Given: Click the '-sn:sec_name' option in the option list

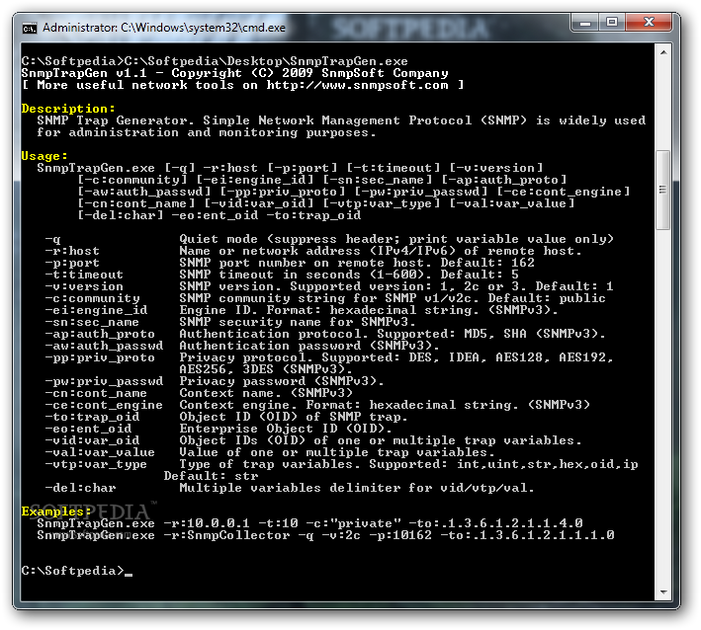Looking at the screenshot, I should point(92,322).
